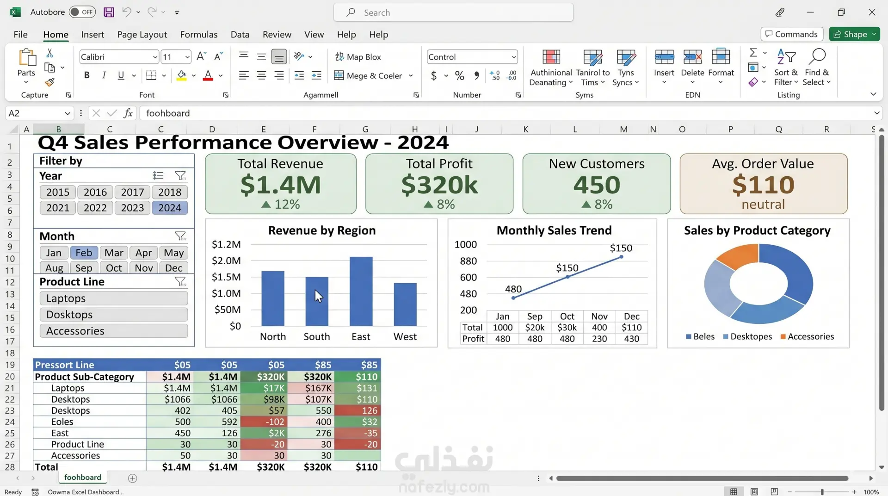The image size is (888, 496).
Task: Click the Borders icon
Action: point(151,75)
